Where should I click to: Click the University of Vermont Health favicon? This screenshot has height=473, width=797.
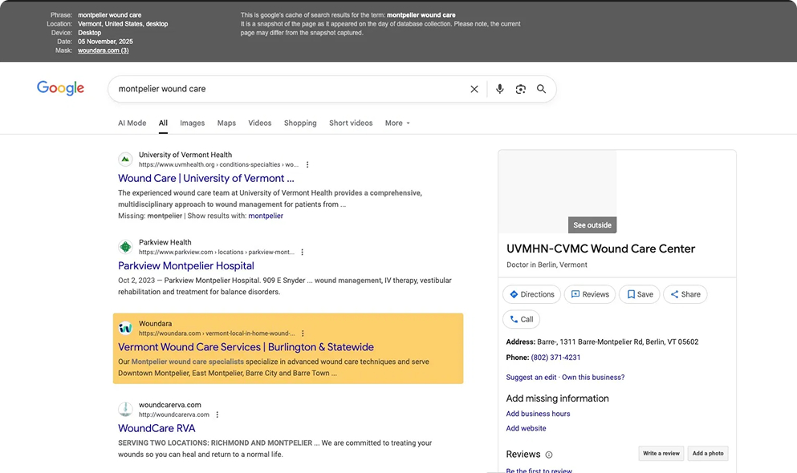tap(125, 160)
